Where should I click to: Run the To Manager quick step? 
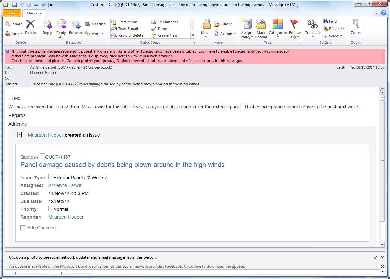164,22
